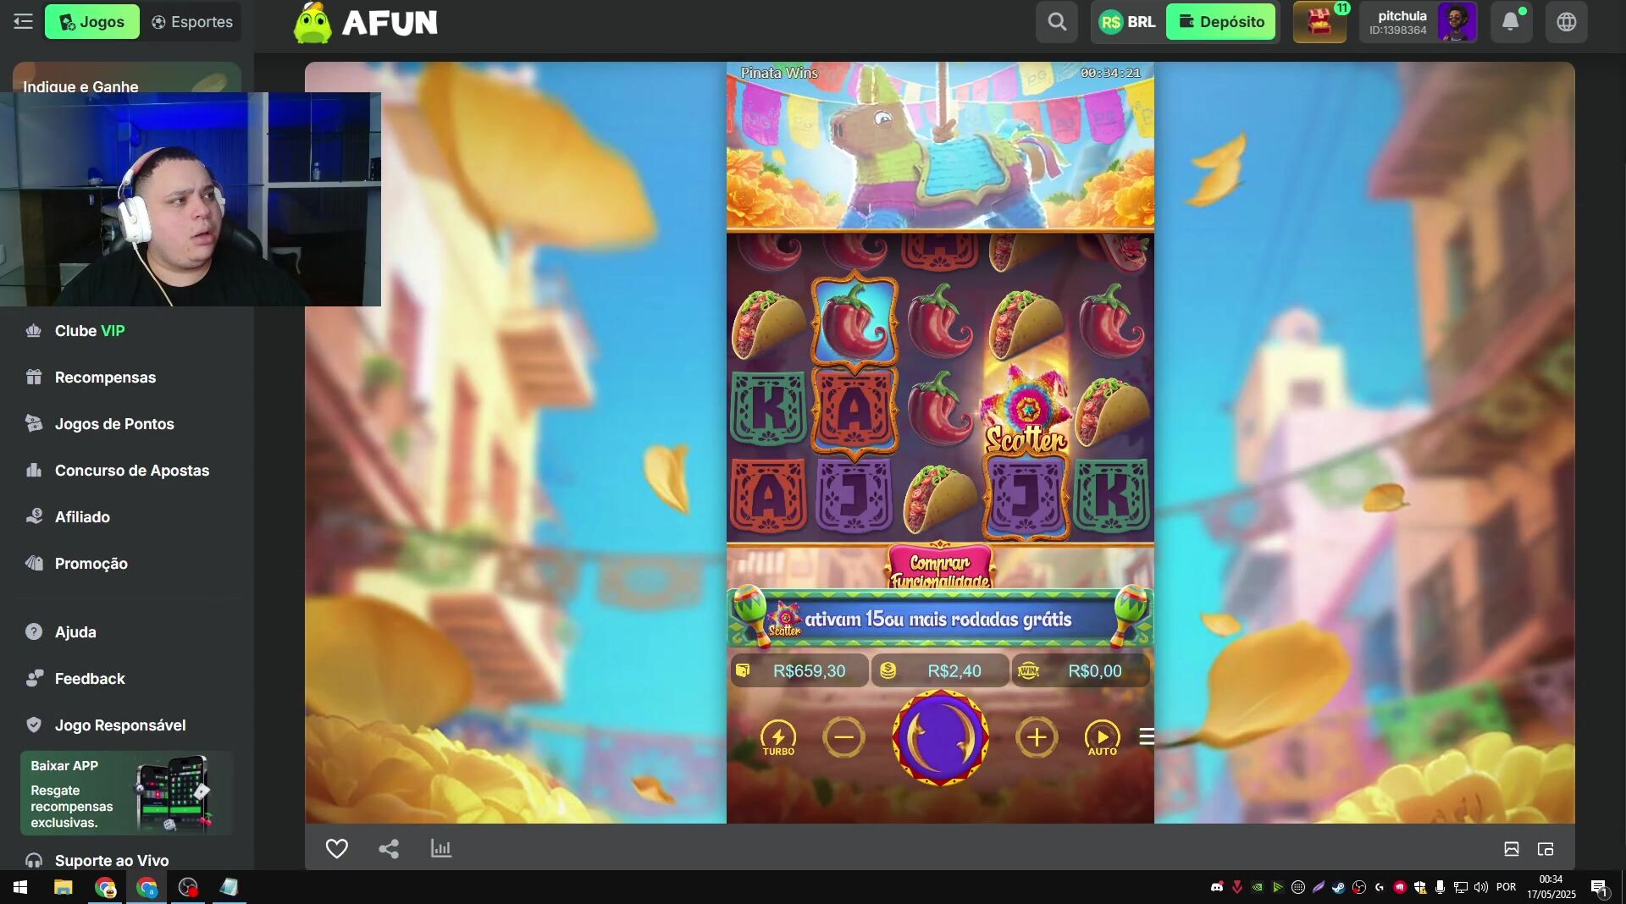Screen dimensions: 1626x904
Task: Open Jogo Responsável in sidebar
Action: click(x=120, y=725)
